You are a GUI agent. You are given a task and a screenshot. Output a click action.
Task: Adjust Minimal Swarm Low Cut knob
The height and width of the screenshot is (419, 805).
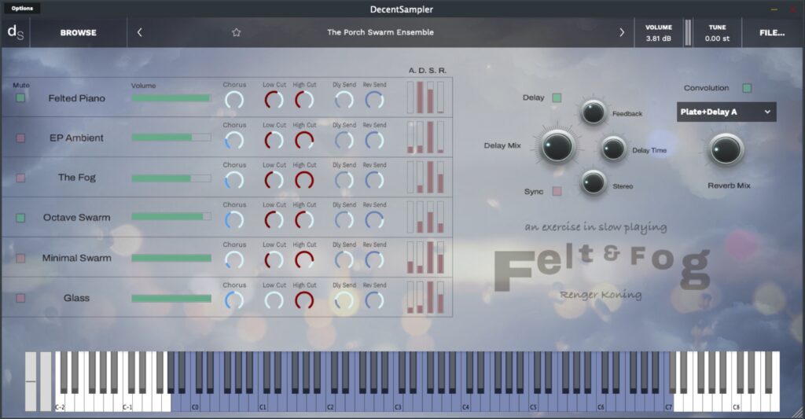(x=274, y=260)
